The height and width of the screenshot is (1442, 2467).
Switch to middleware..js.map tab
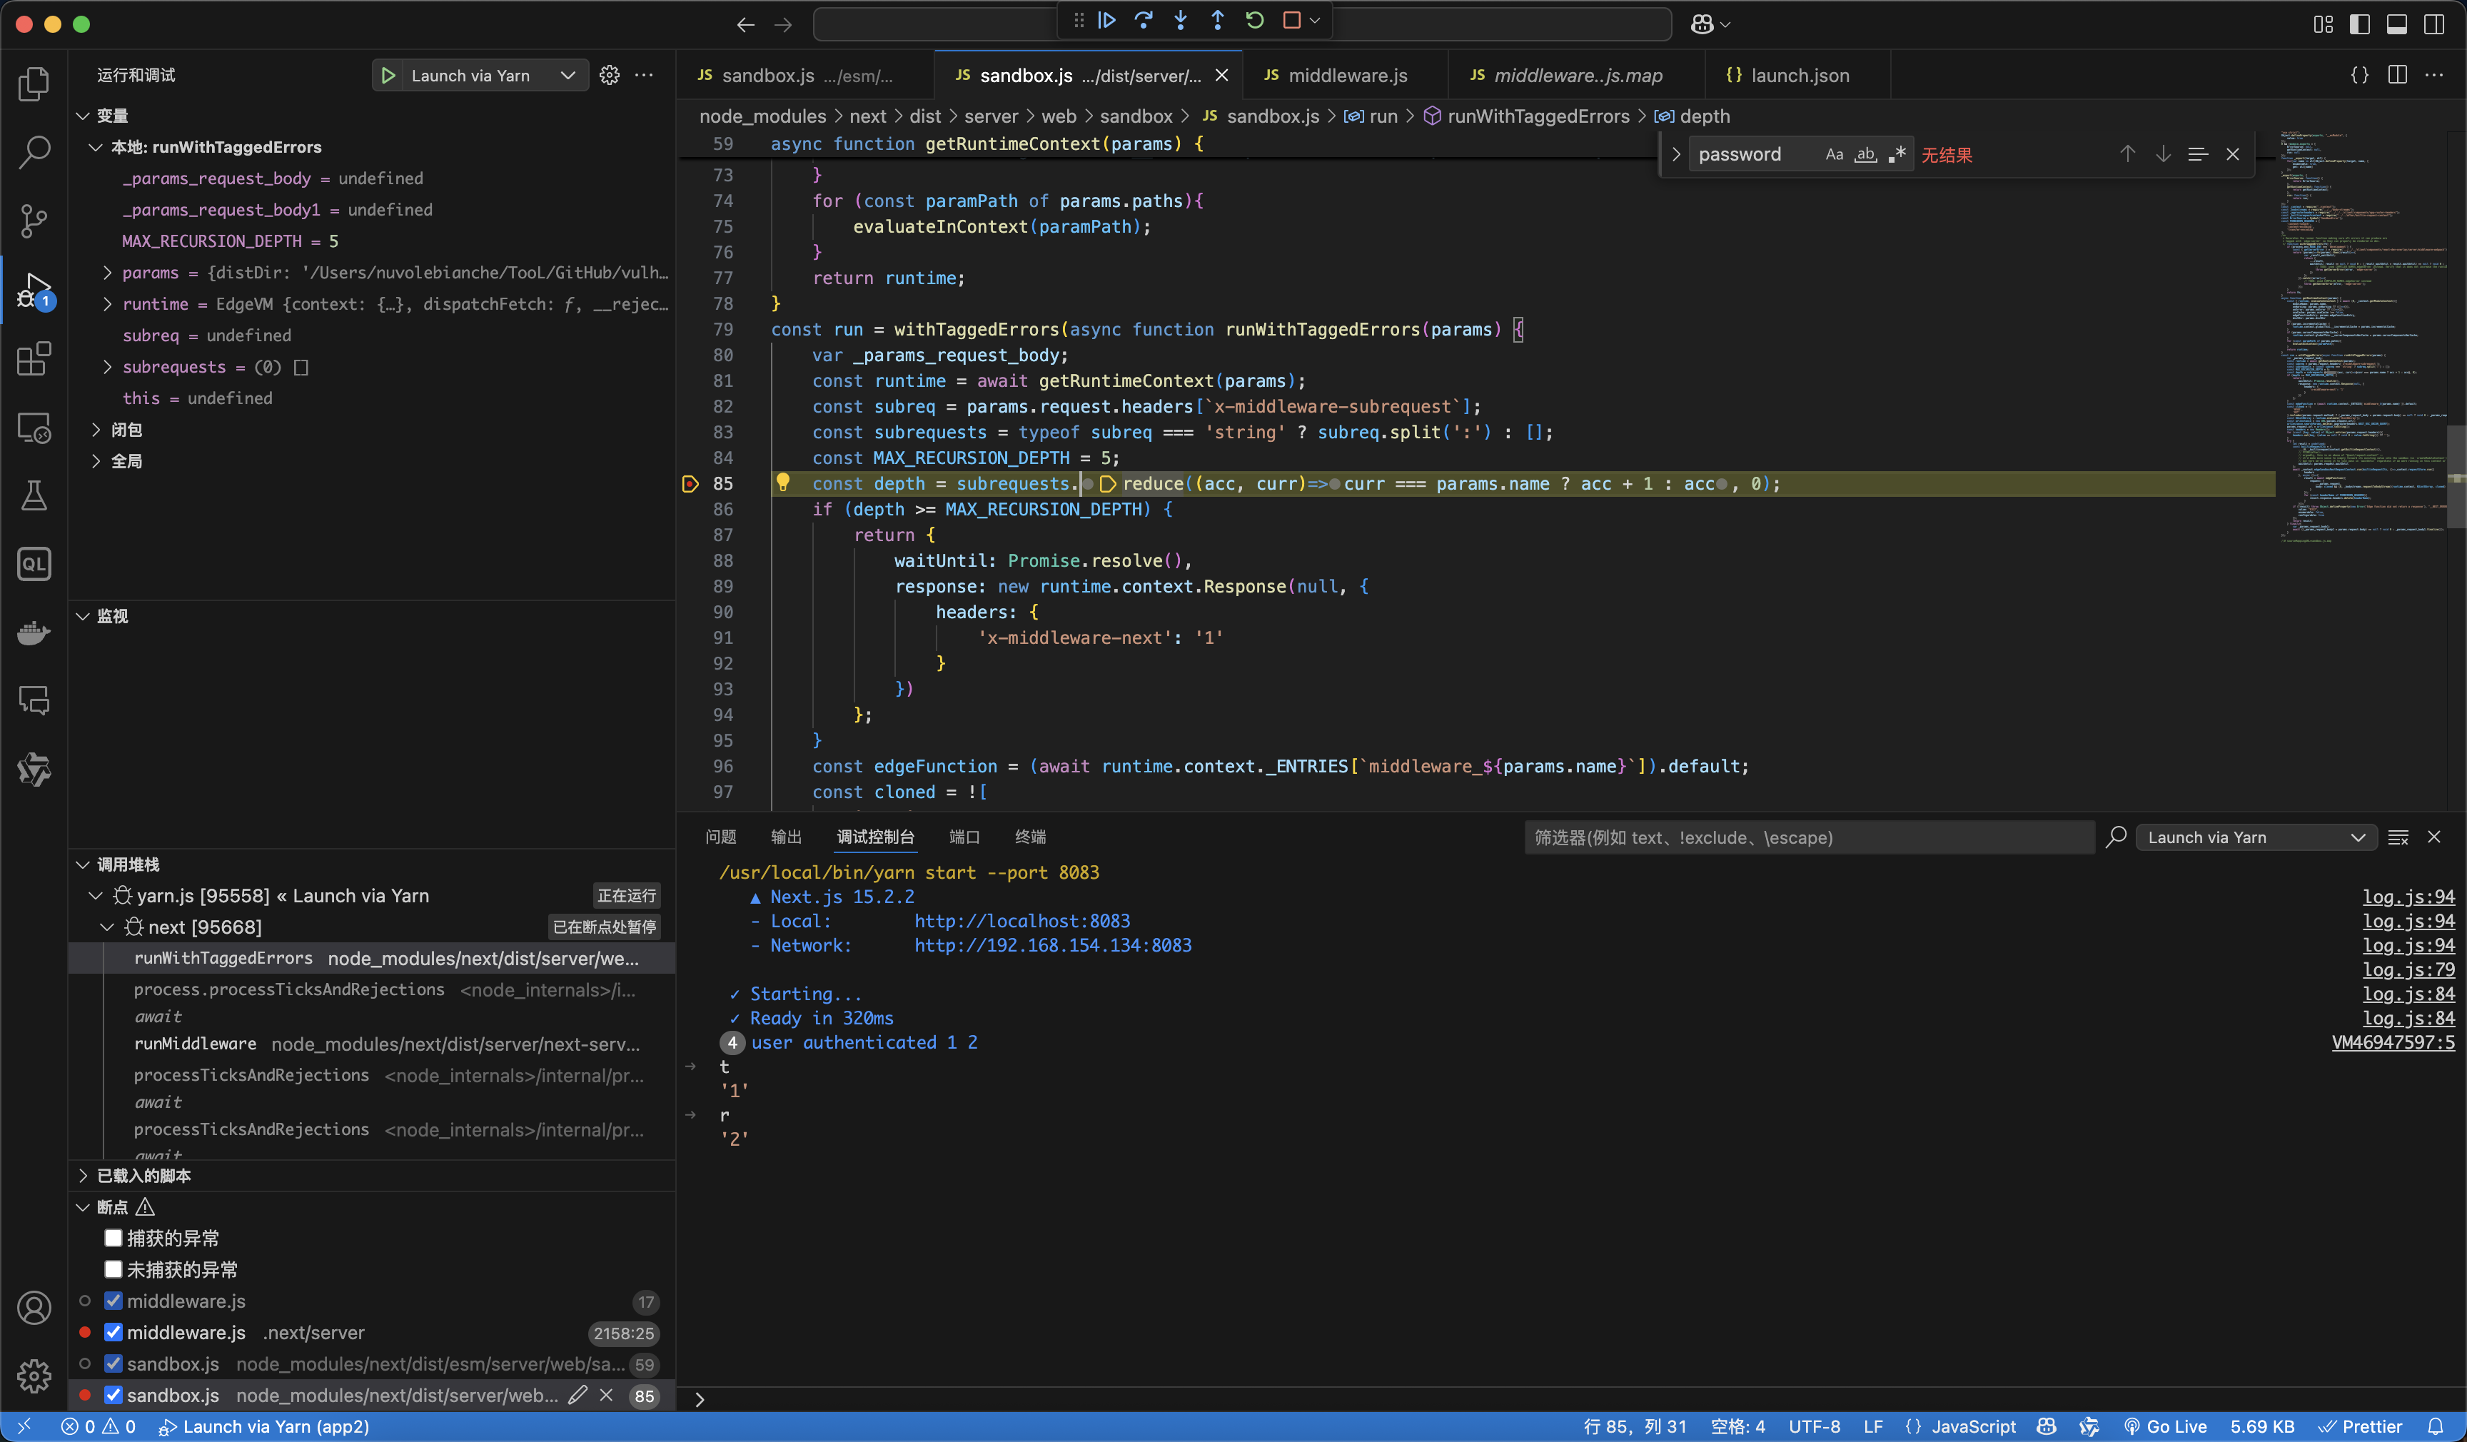pos(1576,76)
